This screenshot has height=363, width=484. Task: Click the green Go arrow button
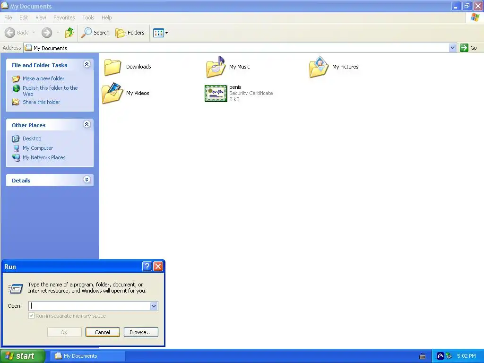point(464,48)
